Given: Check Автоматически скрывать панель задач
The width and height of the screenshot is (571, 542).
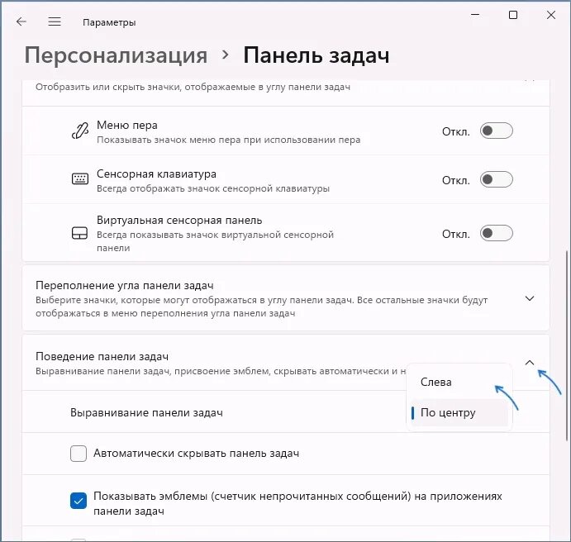Looking at the screenshot, I should [79, 454].
